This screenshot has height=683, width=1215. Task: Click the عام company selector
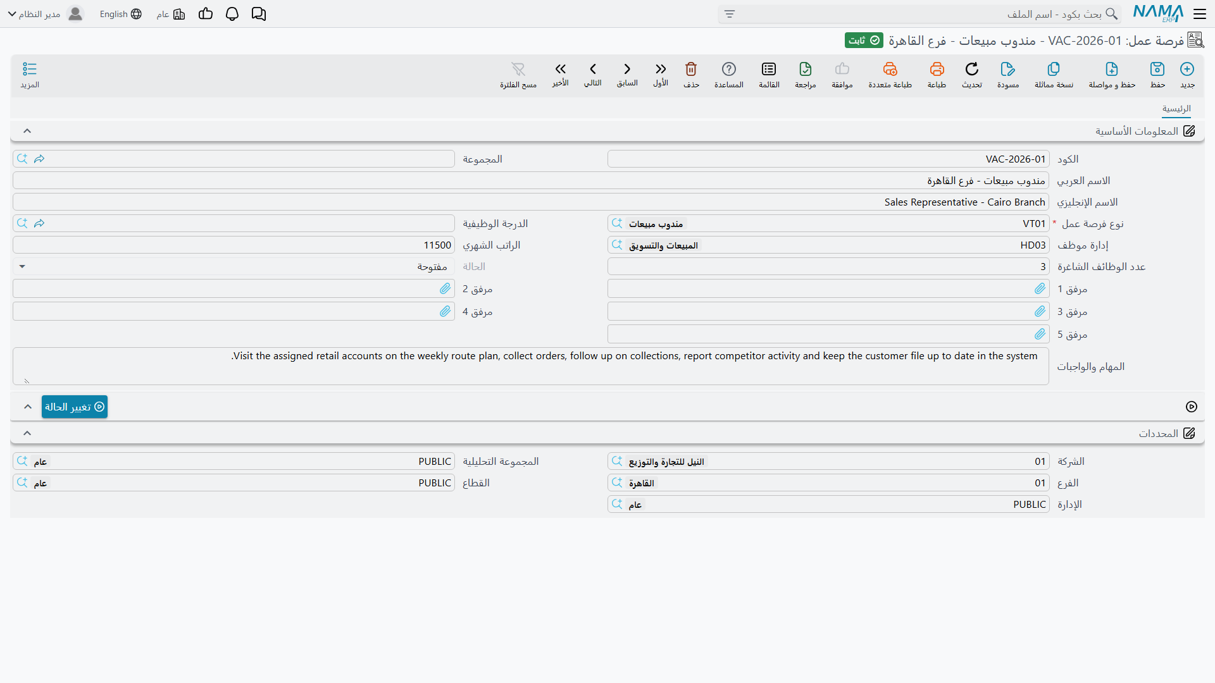171,14
